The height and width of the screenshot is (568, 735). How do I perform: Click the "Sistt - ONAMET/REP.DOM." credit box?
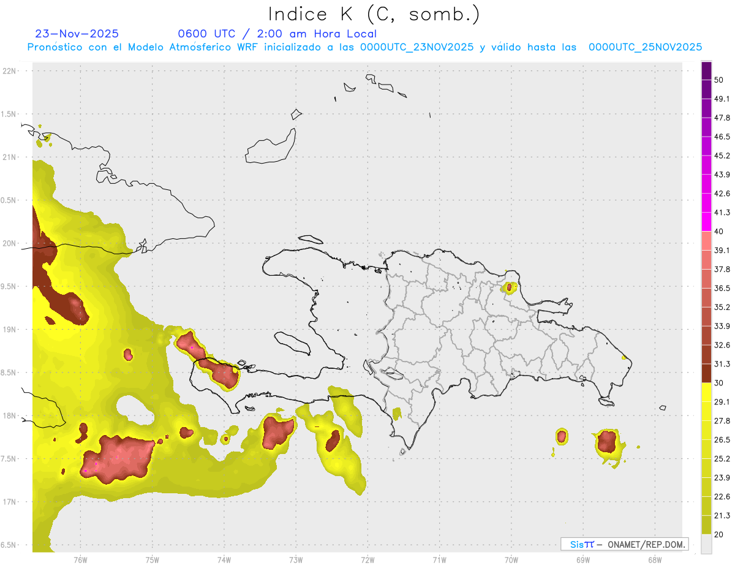pos(624,544)
